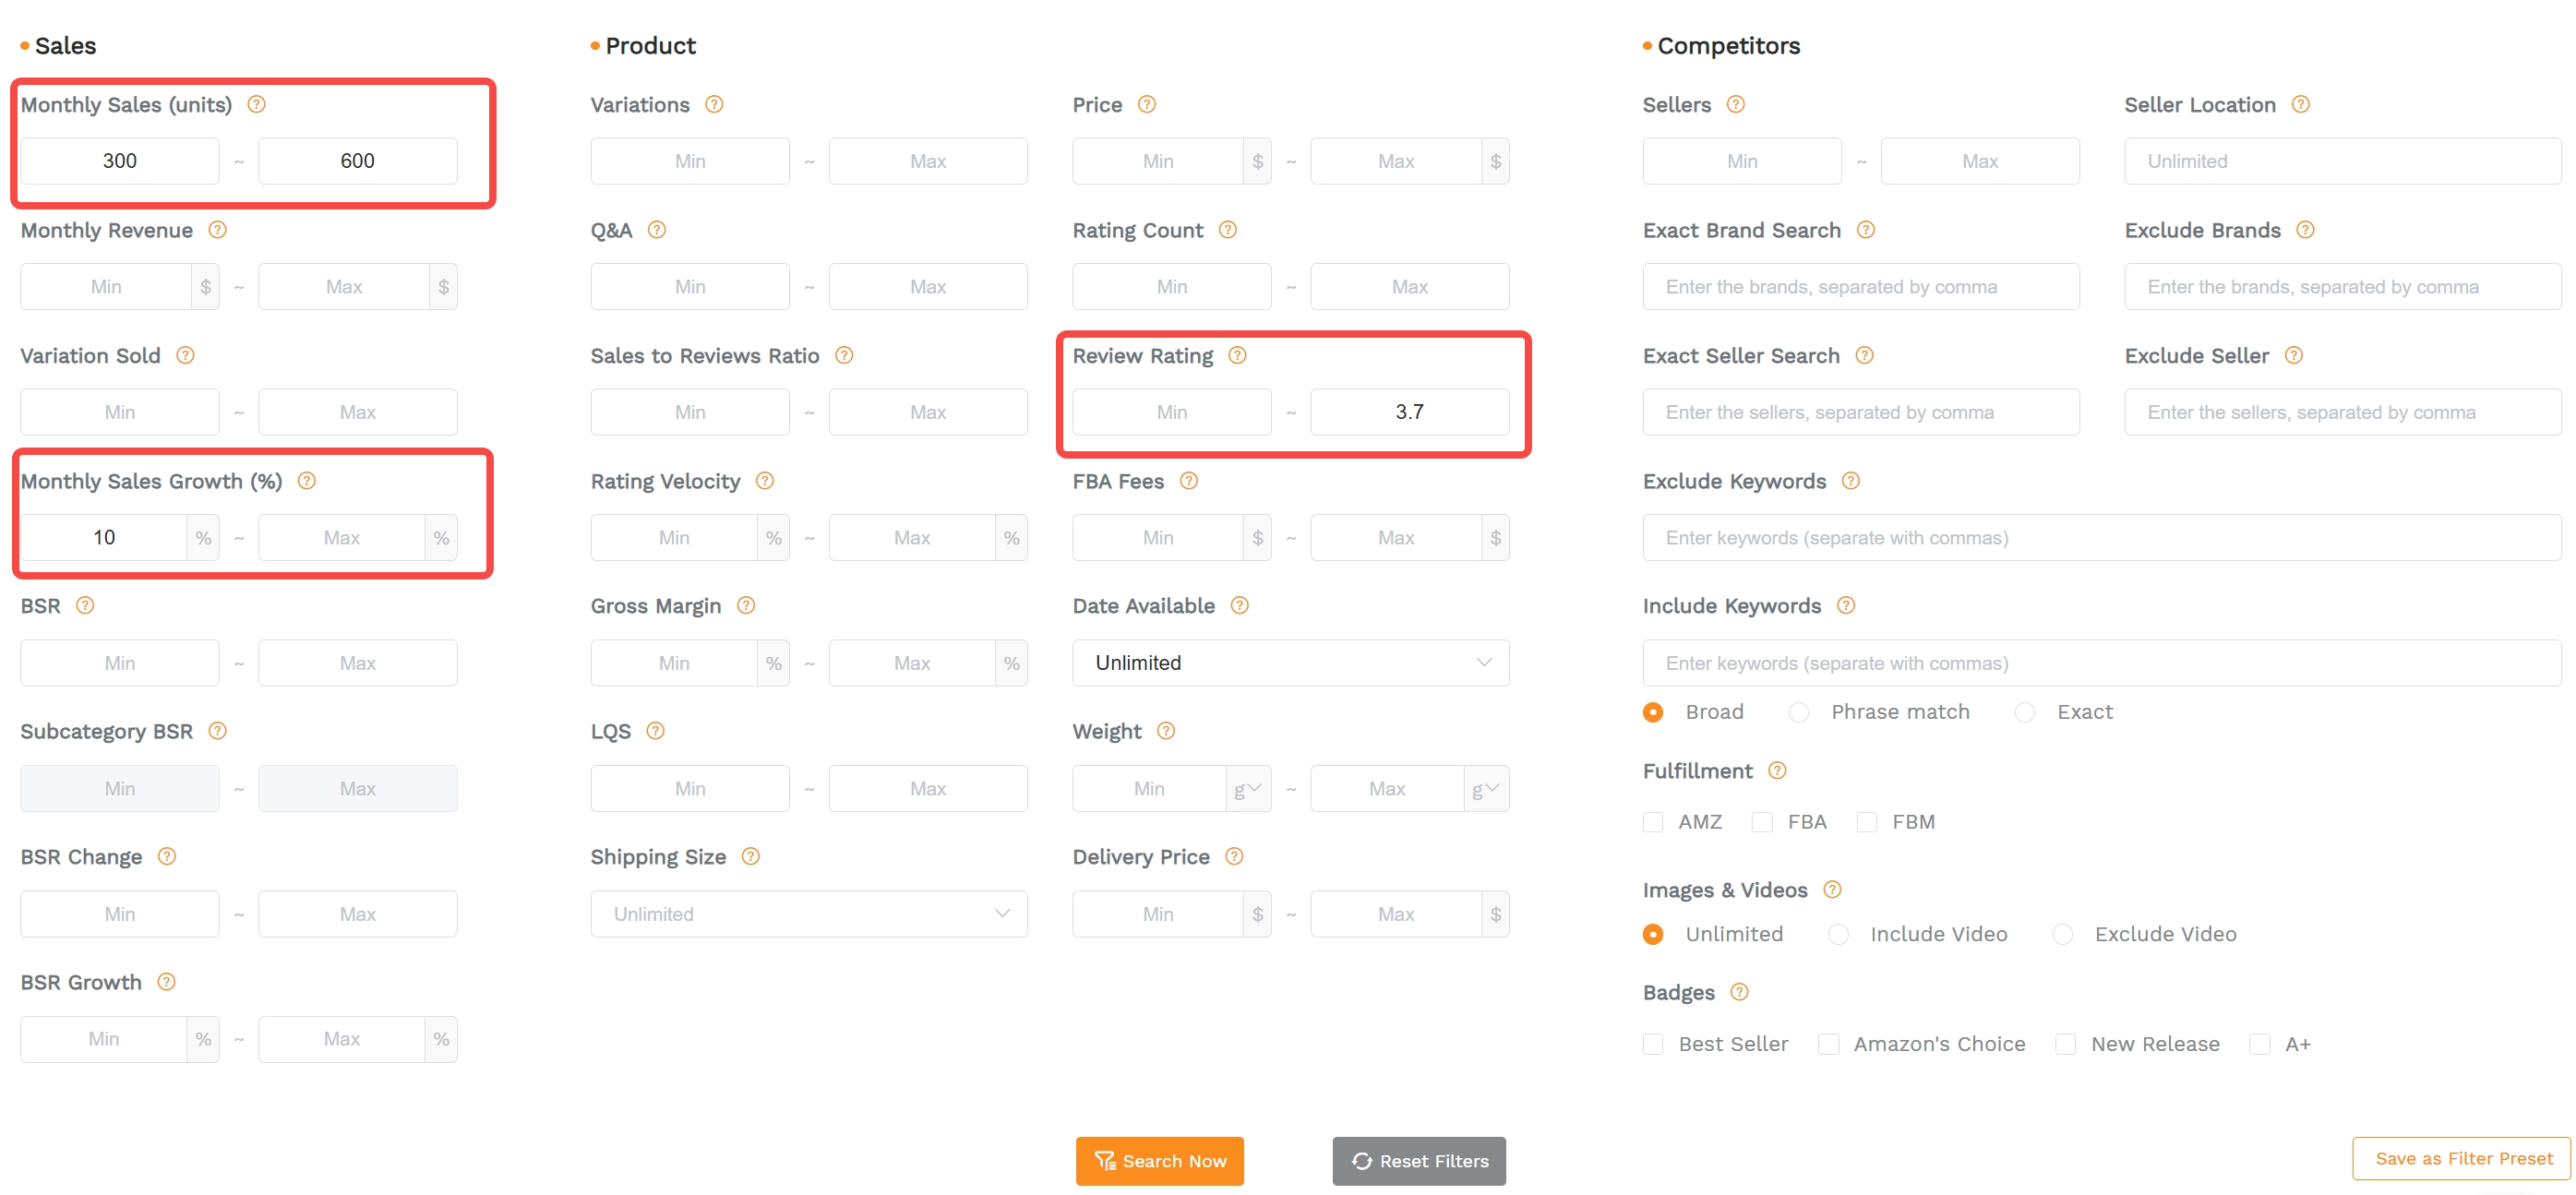
Task: Select the Phrase match radio option
Action: [x=1799, y=712]
